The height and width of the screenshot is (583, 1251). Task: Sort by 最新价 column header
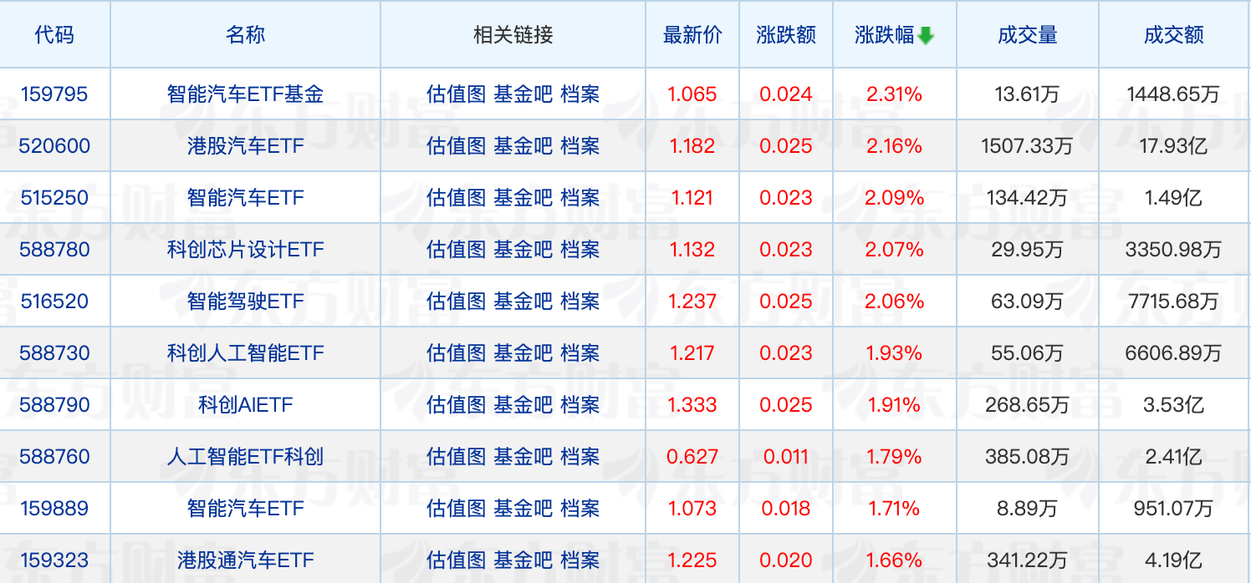[692, 35]
